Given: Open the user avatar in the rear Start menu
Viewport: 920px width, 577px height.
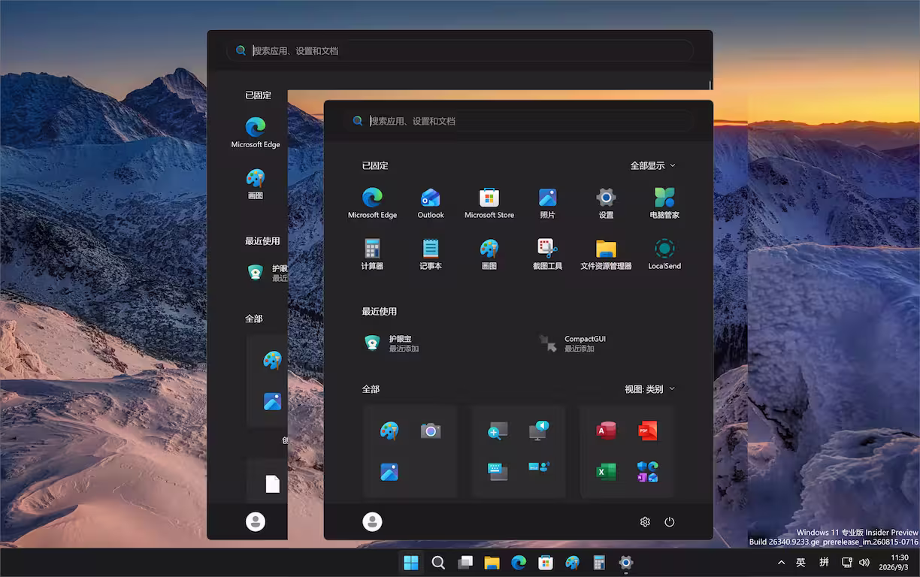Looking at the screenshot, I should (x=256, y=521).
